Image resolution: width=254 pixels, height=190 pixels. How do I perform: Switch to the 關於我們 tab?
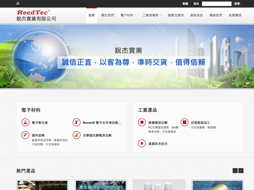coord(108,15)
